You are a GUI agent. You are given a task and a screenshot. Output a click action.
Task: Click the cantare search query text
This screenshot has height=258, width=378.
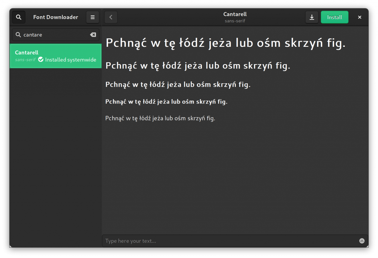pos(34,34)
